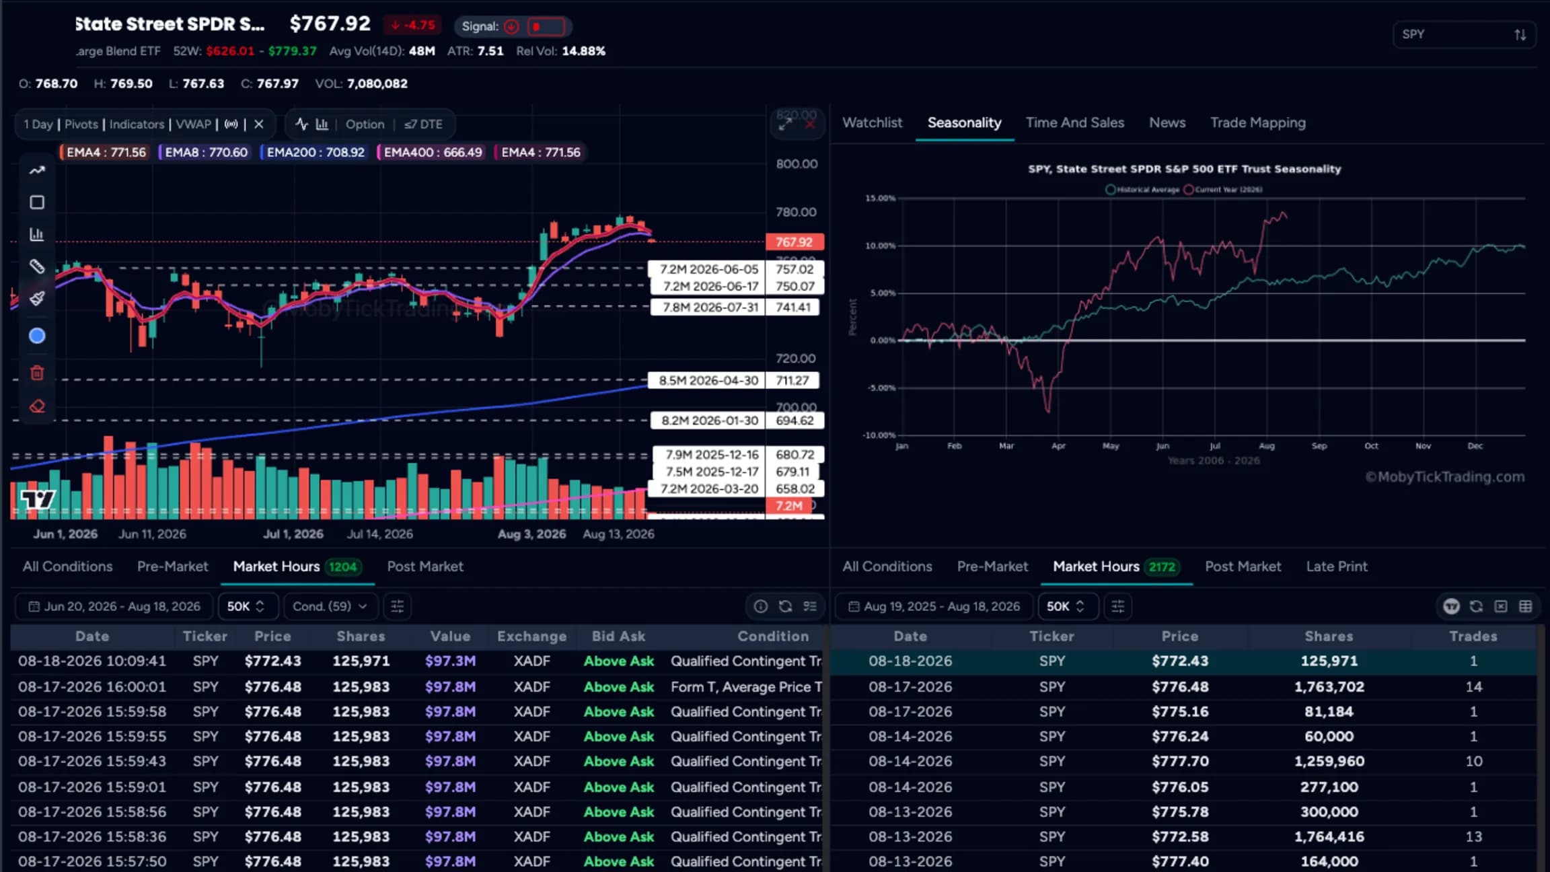Click the line pulse chart-type icon
Viewport: 1550px width, 872px height.
pos(301,124)
